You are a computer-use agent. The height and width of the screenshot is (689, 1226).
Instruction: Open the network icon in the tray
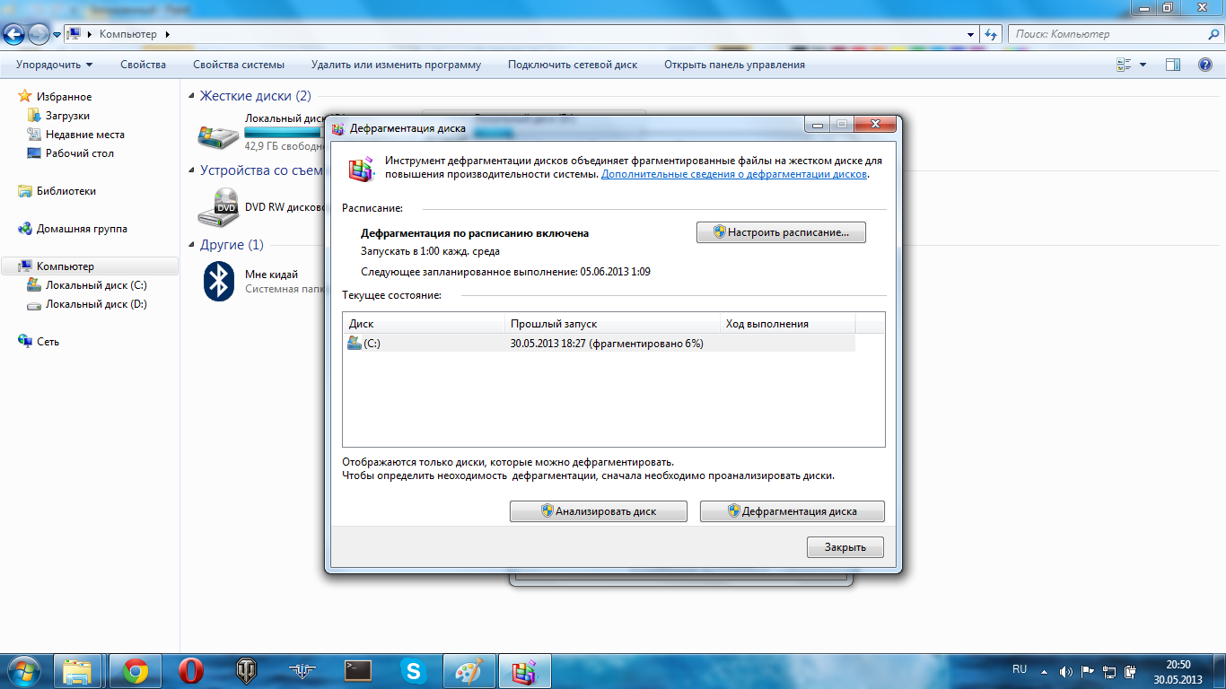point(1110,671)
